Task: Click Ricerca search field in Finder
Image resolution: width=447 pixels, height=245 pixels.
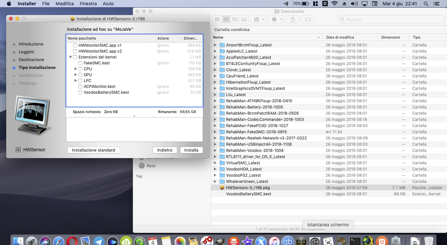Action: tap(391, 20)
